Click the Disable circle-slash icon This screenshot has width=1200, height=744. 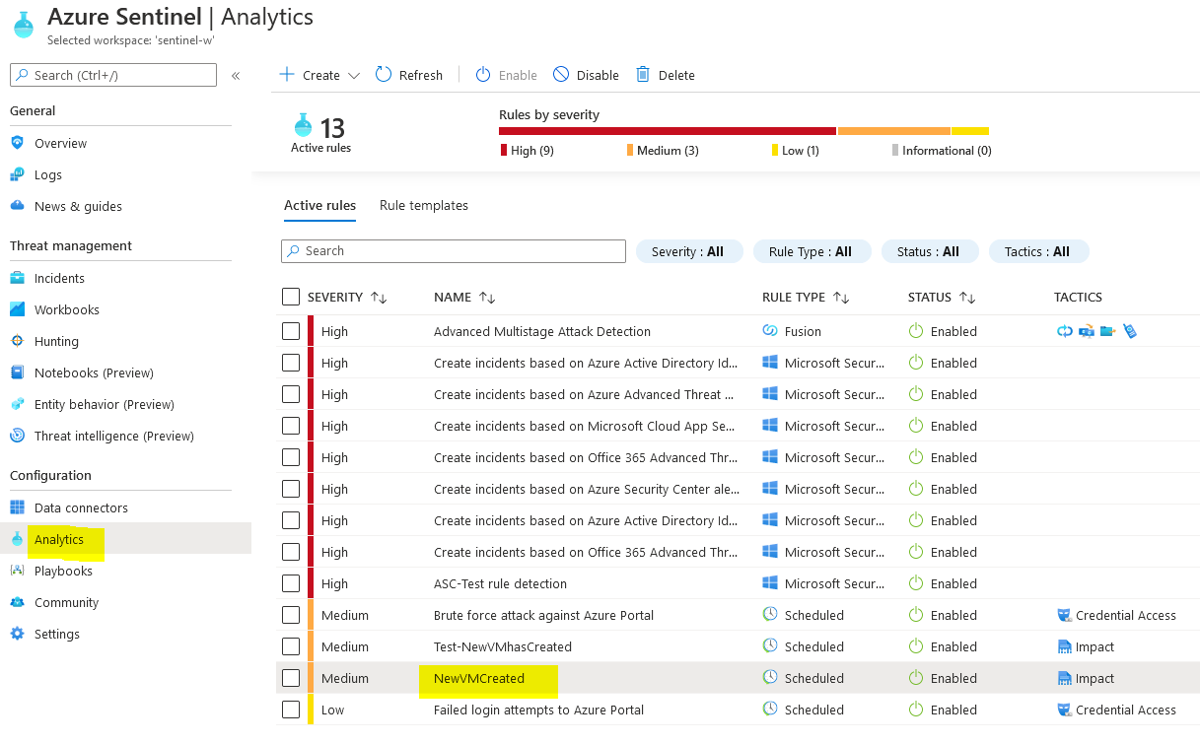coord(561,75)
